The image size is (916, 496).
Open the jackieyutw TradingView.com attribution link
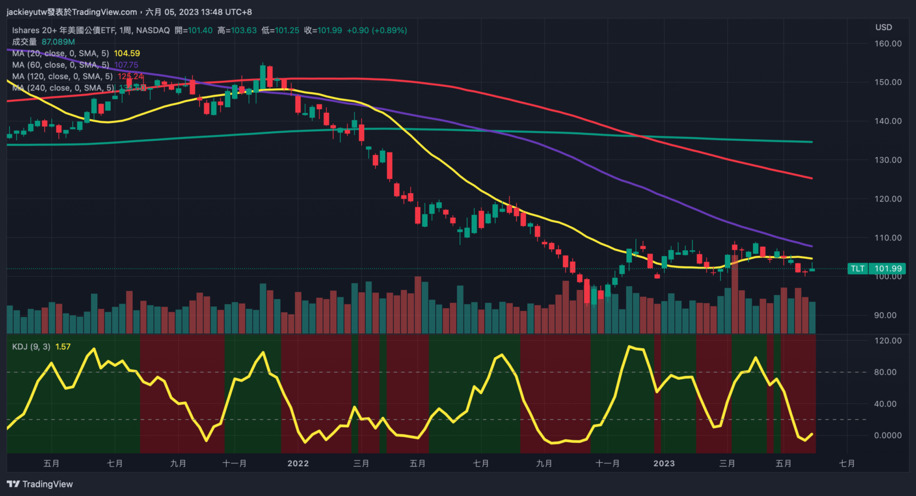click(72, 11)
